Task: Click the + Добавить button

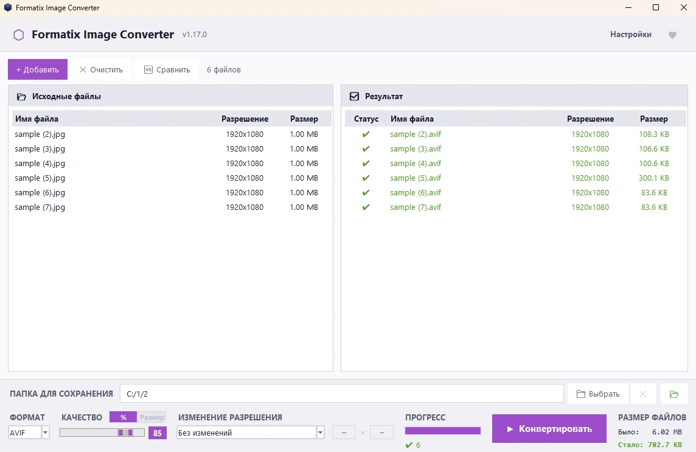Action: pyautogui.click(x=38, y=69)
